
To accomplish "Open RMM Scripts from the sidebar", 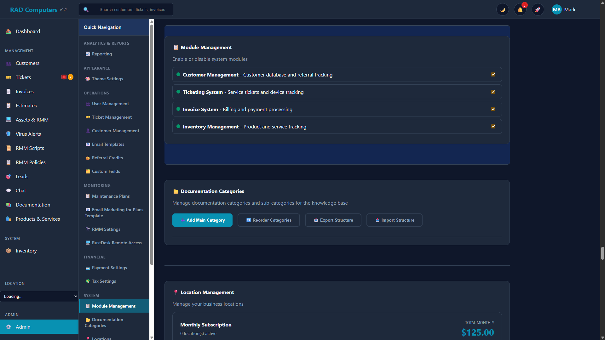I will tap(29, 148).
